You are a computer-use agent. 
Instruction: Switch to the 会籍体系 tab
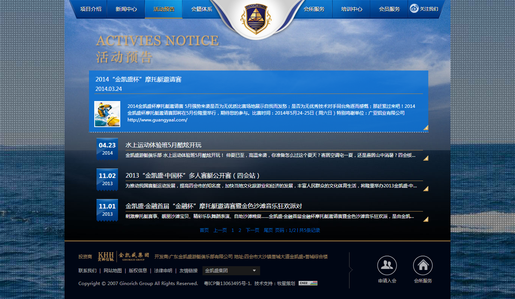point(201,9)
